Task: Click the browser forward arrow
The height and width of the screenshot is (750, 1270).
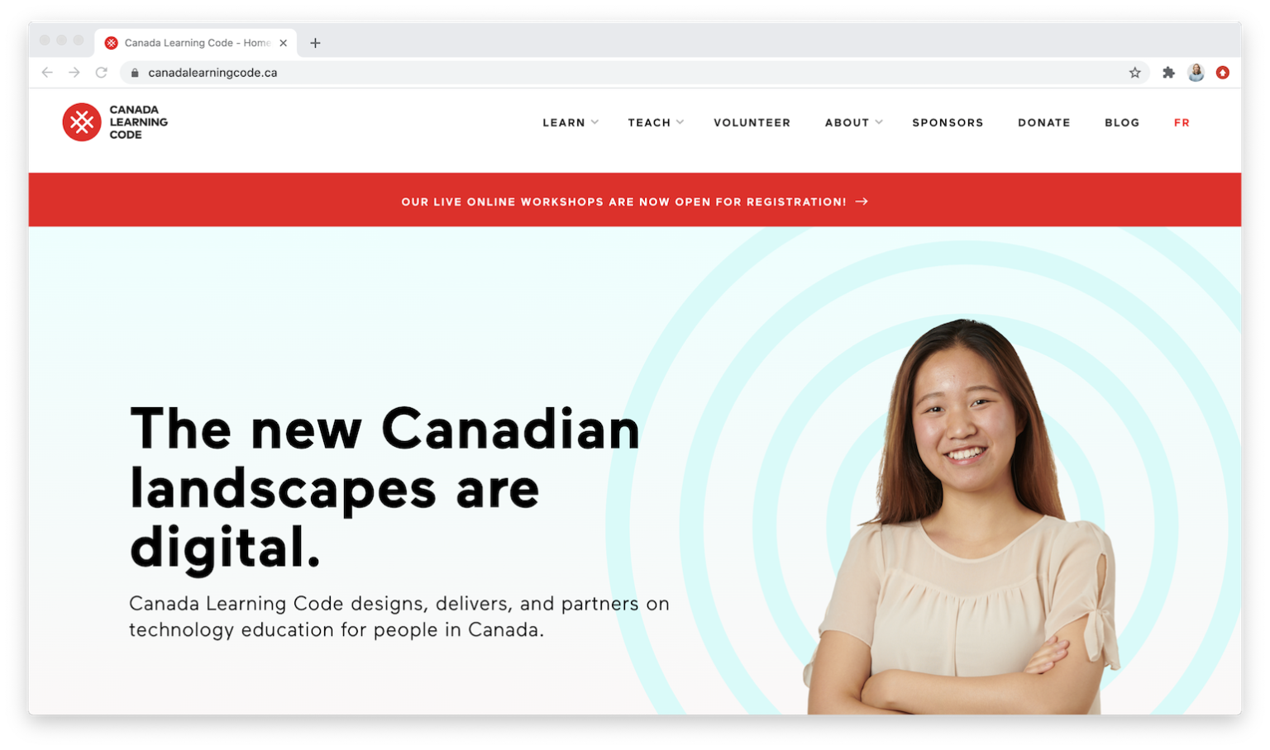Action: click(x=74, y=73)
